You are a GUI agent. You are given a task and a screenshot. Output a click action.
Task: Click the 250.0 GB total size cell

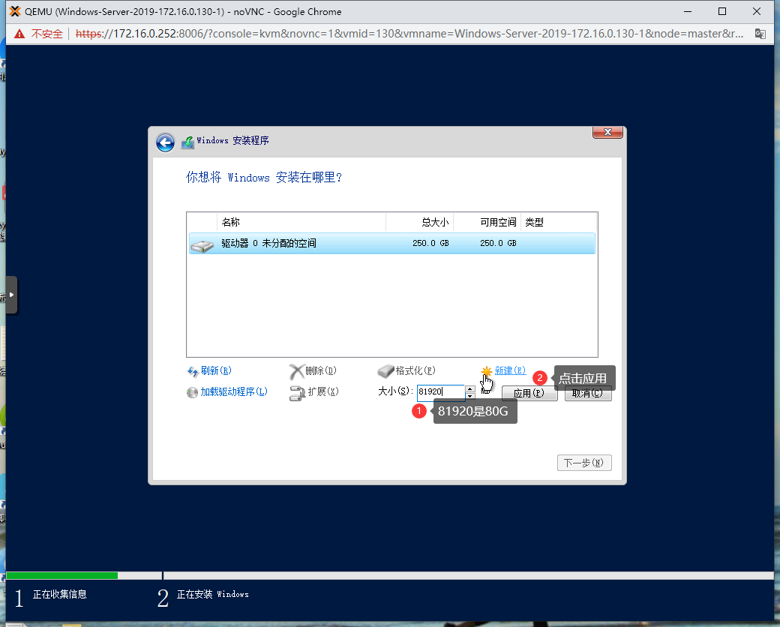tap(430, 243)
